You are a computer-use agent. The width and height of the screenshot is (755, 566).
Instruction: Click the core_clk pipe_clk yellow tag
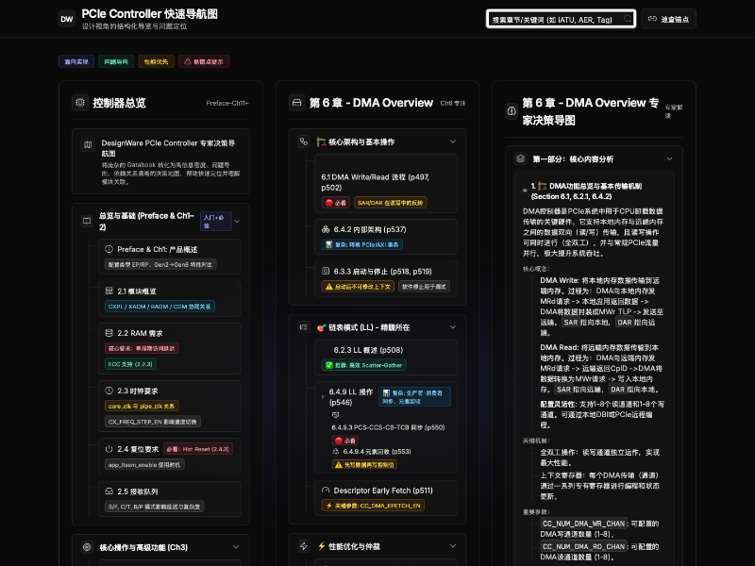coord(142,407)
